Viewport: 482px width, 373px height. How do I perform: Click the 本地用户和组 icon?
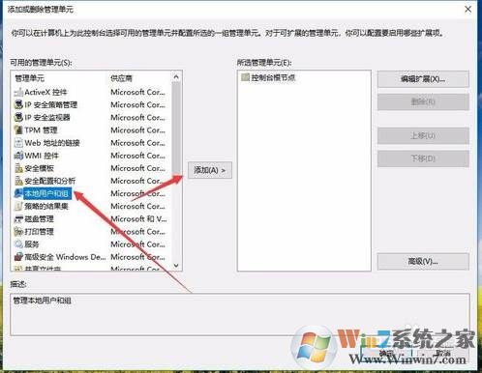coord(18,193)
